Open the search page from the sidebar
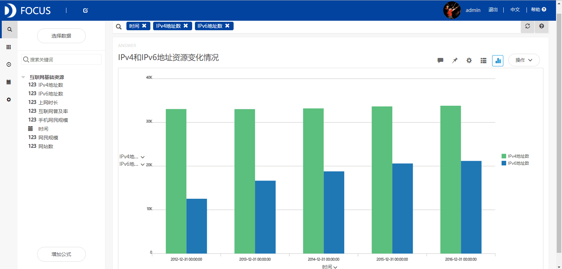 click(9, 29)
